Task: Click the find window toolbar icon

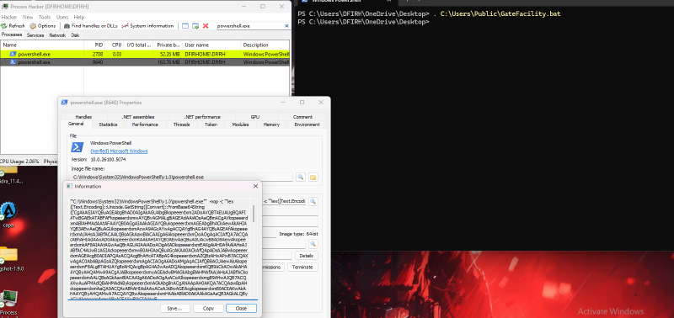Action: (185, 26)
